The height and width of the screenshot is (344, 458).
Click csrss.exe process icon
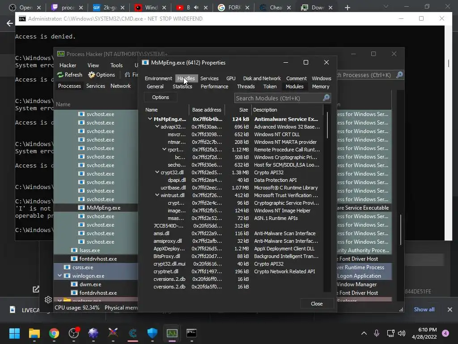[67, 267]
